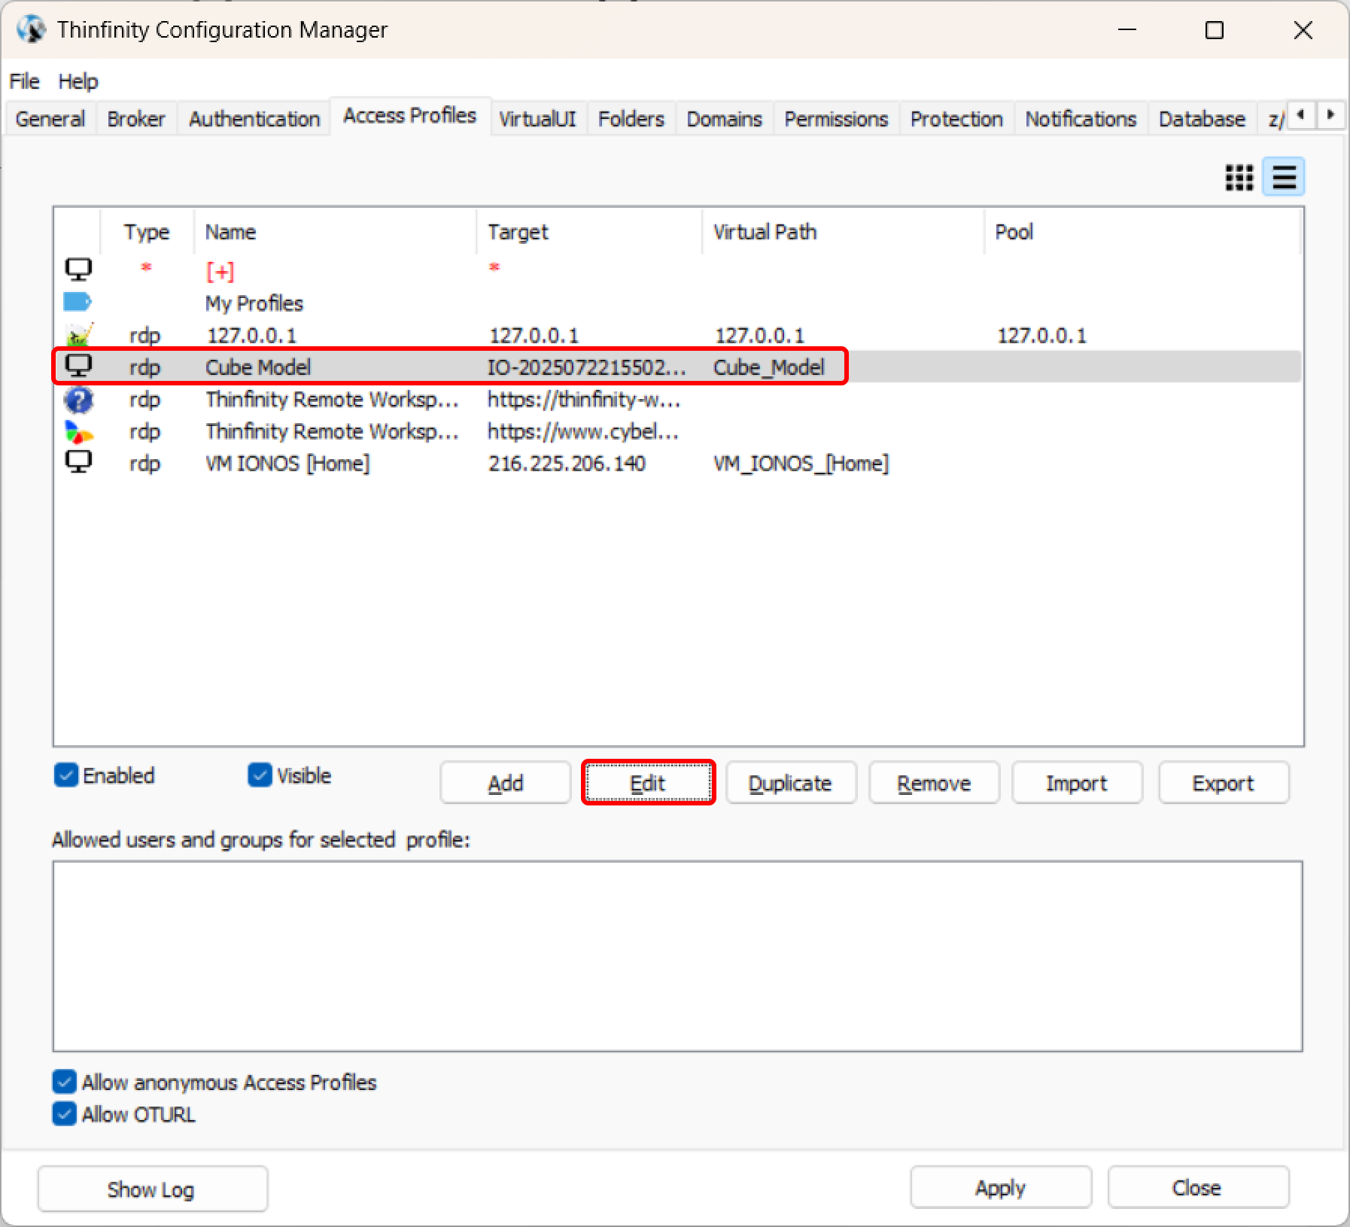
Task: Maximize the Configuration Manager window
Action: 1215,30
